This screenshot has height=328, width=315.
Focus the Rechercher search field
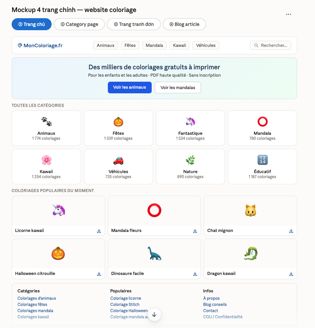point(270,45)
